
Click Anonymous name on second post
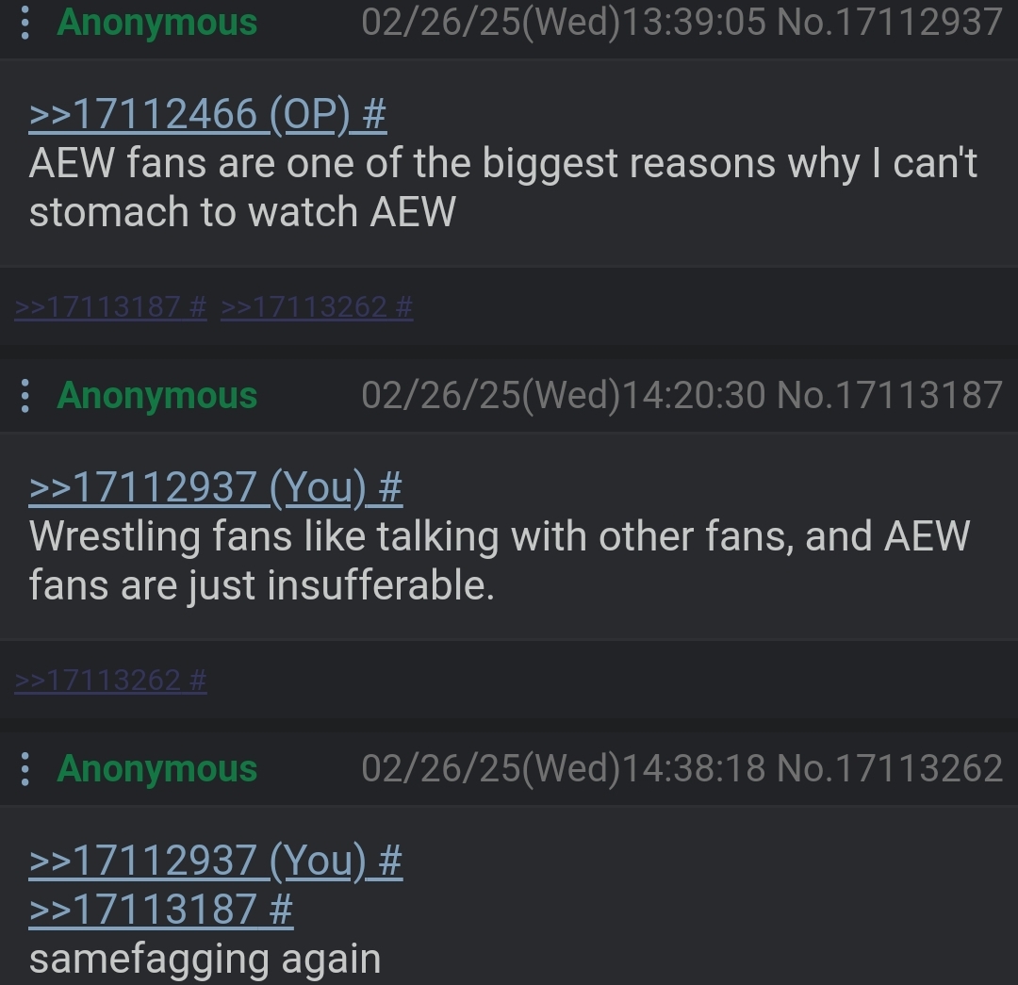(157, 396)
